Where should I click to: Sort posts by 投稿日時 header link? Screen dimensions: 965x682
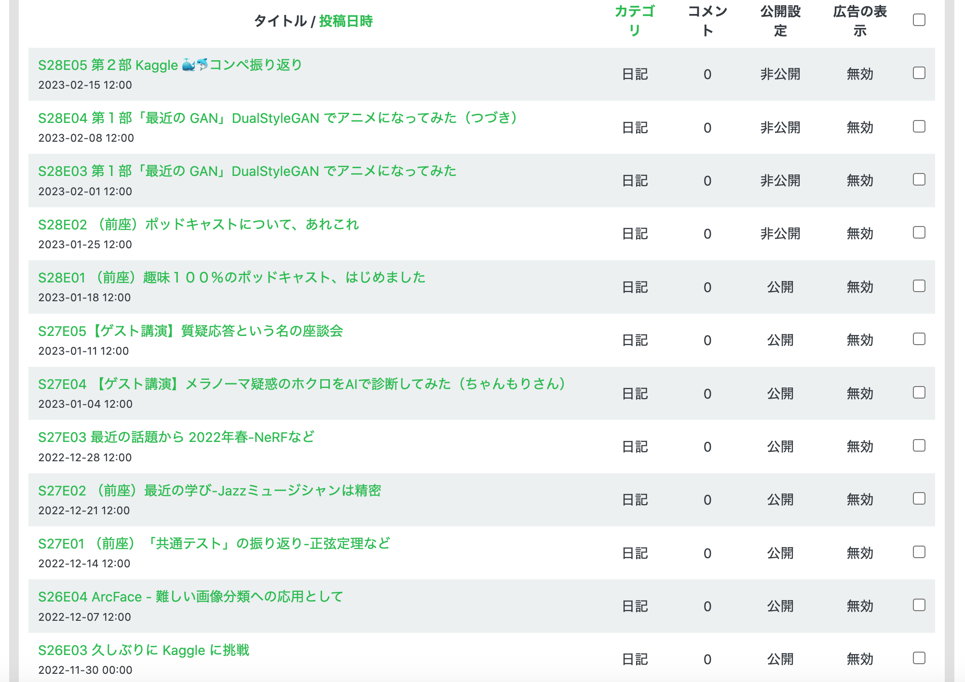coord(346,21)
